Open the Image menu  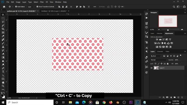[18, 2]
